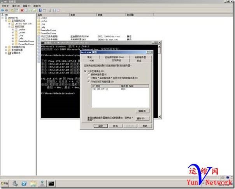235x189 pixels.
Task: Launch PowerShell from the taskbar
Action: tap(24, 184)
